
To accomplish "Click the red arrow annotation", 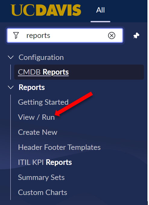I will pos(74,104).
